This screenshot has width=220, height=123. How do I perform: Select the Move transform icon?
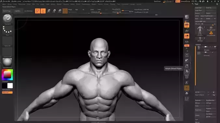[48, 11]
